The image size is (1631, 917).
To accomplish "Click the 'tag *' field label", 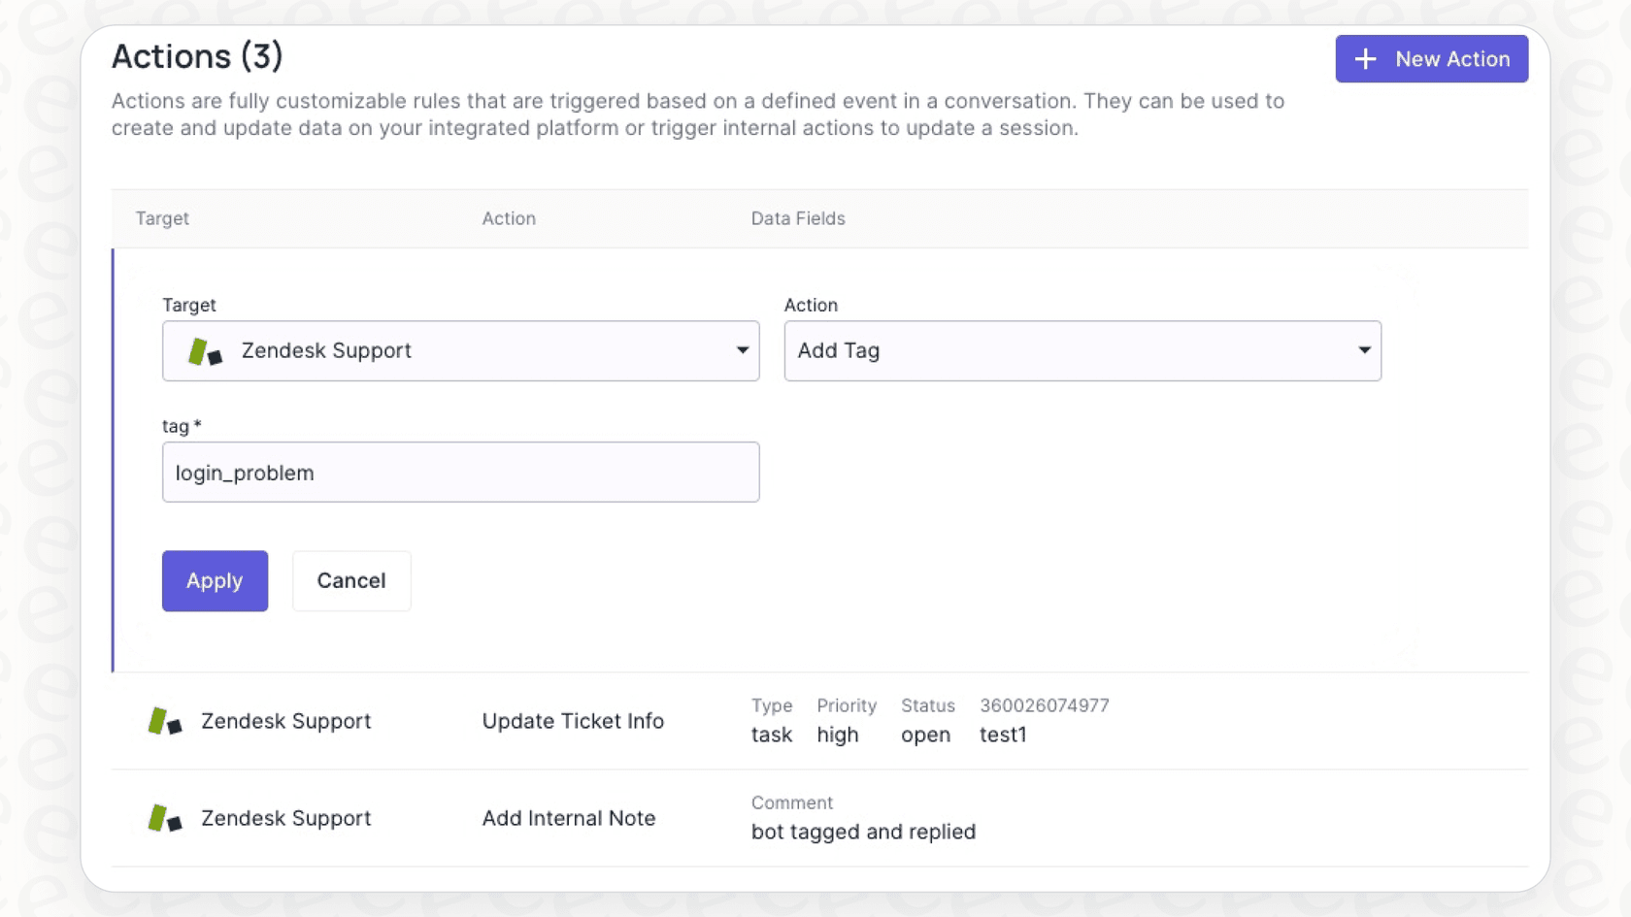I will point(182,426).
